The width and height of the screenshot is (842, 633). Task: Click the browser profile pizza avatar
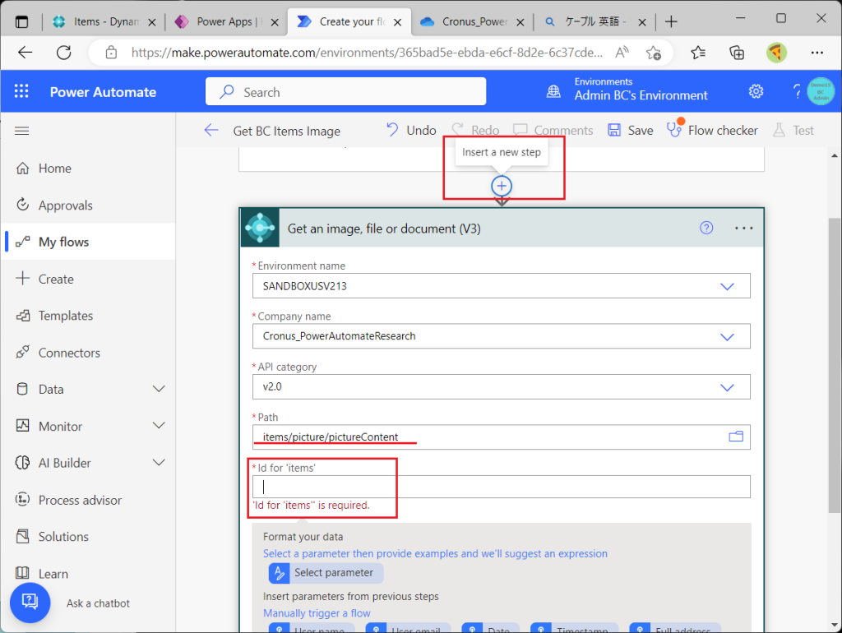776,53
